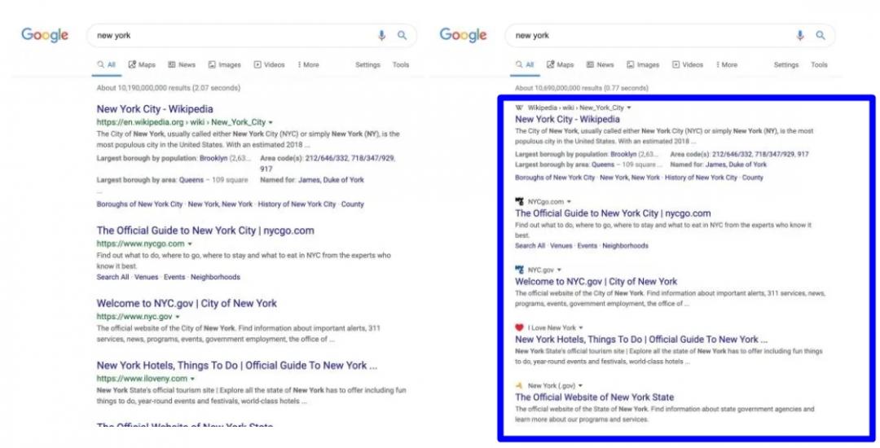
Task: Open Boroughs of New York City sitelink on left
Action: click(140, 204)
